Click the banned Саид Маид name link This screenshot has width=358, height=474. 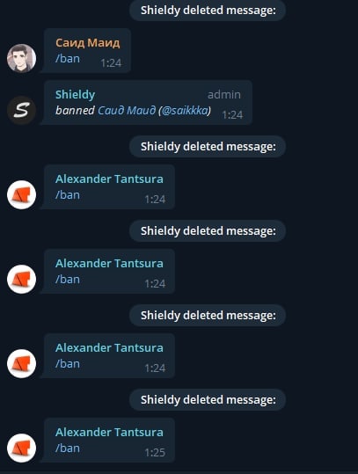[x=127, y=110]
